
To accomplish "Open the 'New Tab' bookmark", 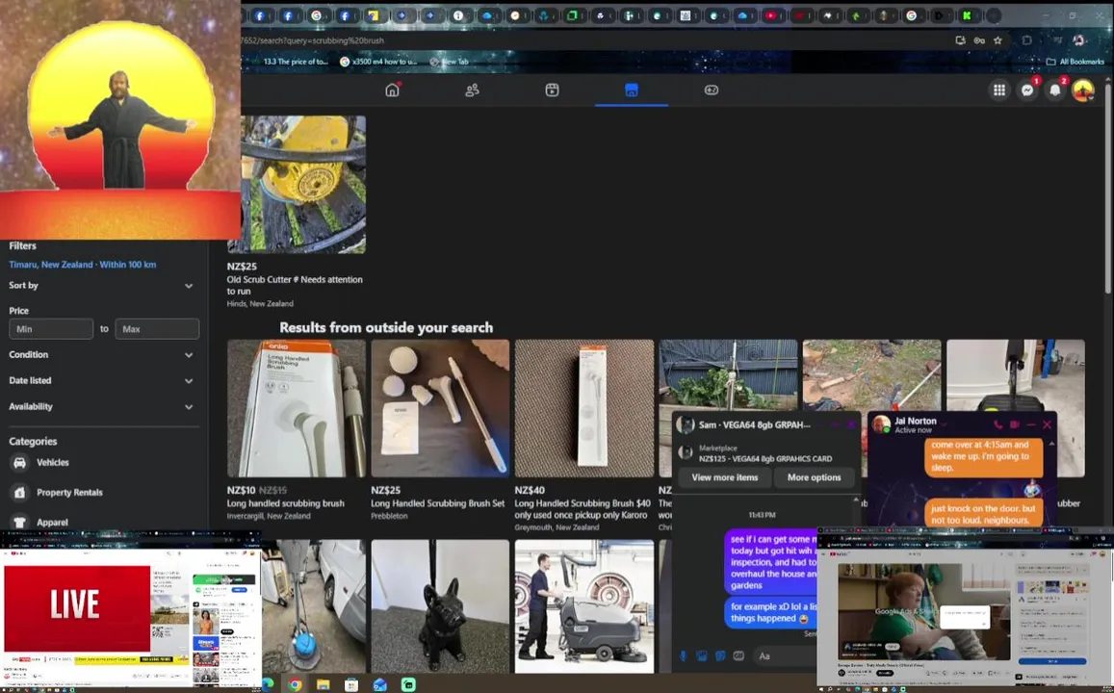I will pos(449,62).
